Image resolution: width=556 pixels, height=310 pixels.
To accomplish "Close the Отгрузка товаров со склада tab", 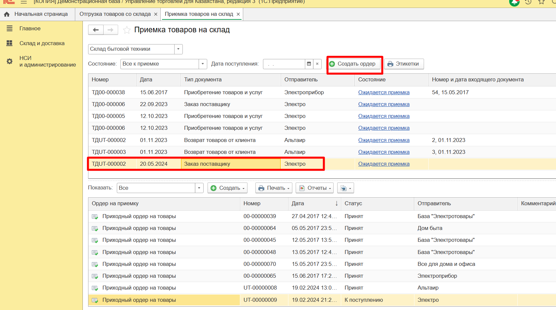I will coord(156,14).
